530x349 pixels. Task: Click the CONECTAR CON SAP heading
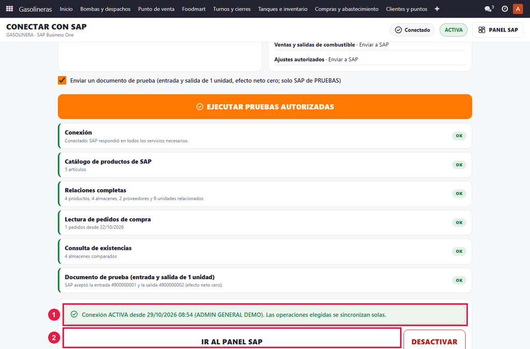point(46,27)
